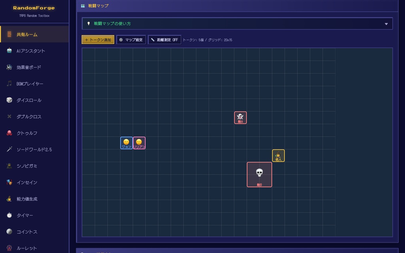Click the RandomForge logo title

click(34, 8)
